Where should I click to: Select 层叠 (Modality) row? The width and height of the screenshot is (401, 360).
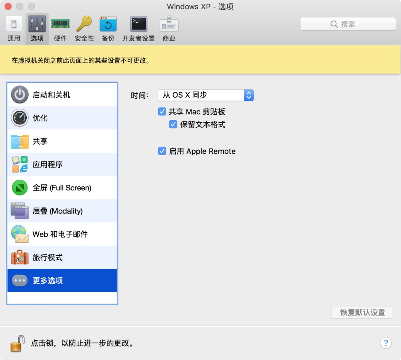(62, 211)
